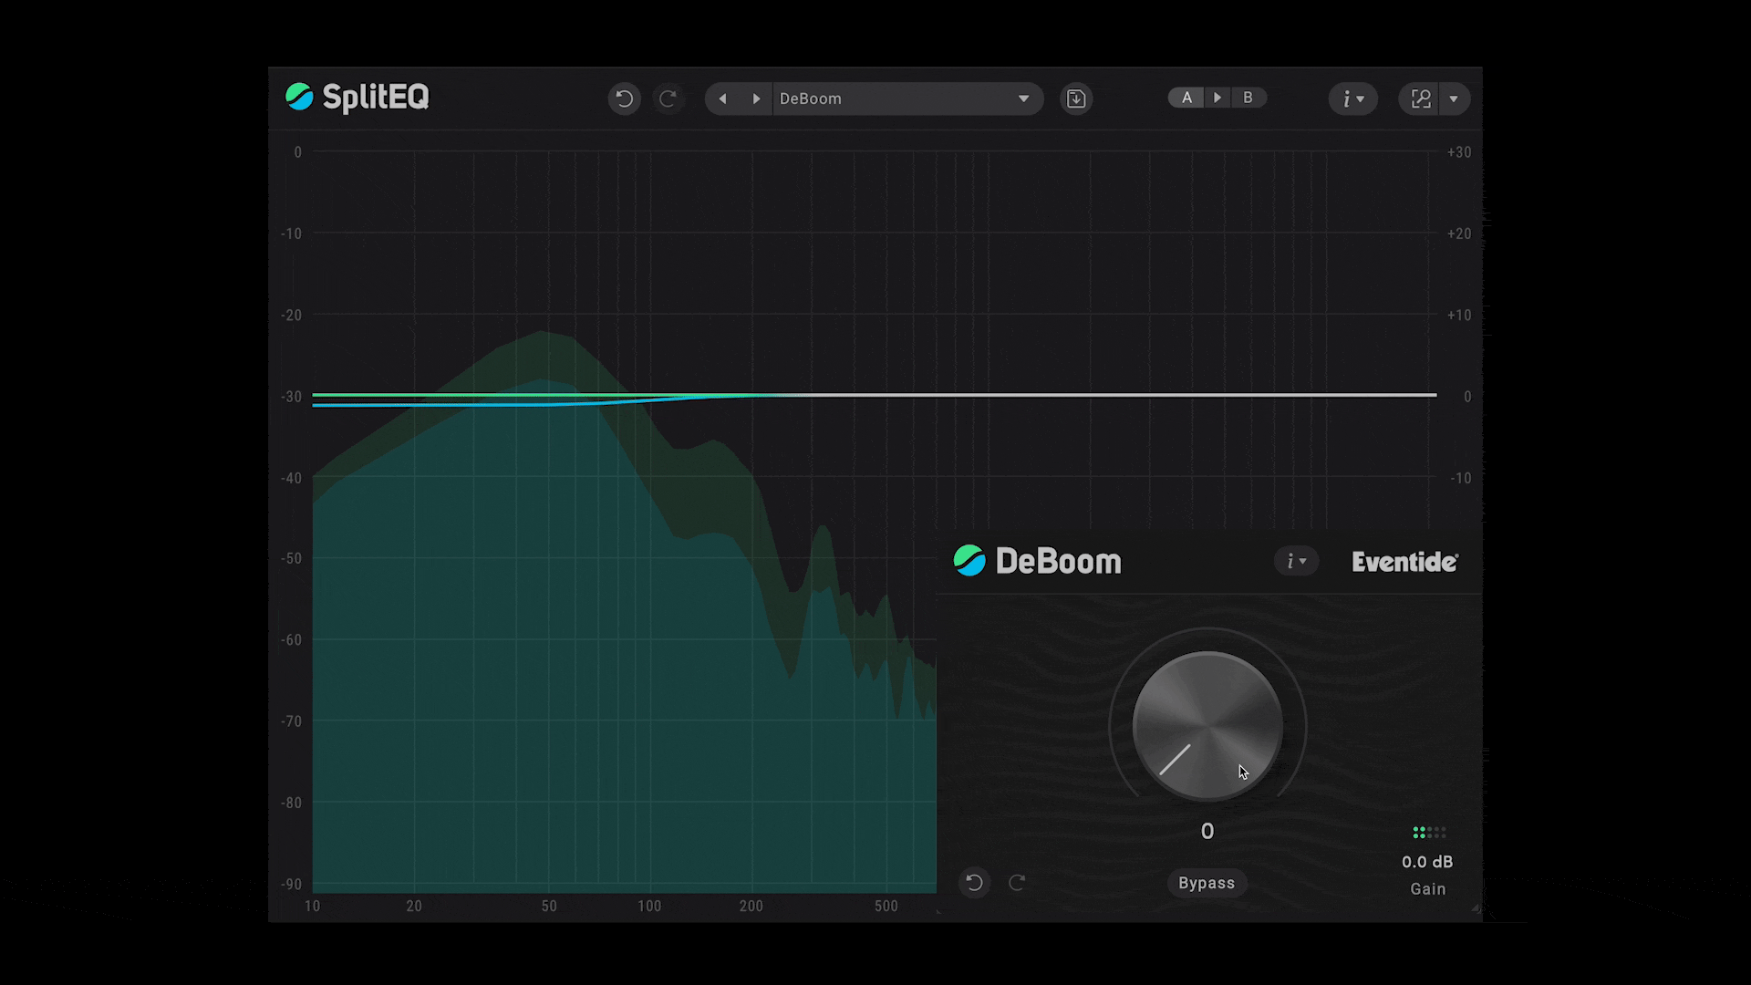Viewport: 1751px width, 985px height.
Task: Click the SplitEQ logo
Action: click(x=357, y=97)
